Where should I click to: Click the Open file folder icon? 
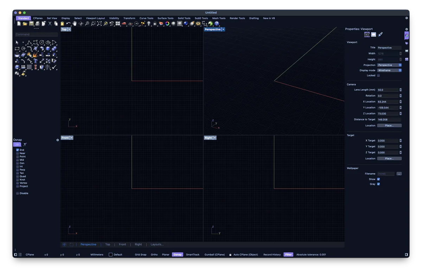tap(25, 23)
